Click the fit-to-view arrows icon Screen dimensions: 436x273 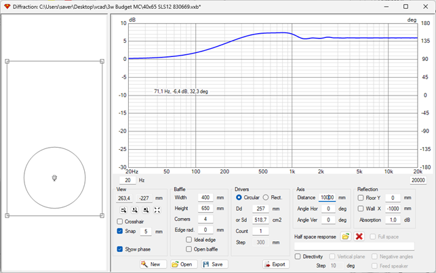tap(157, 210)
